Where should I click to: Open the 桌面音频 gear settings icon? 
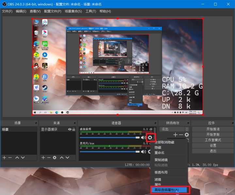150,138
